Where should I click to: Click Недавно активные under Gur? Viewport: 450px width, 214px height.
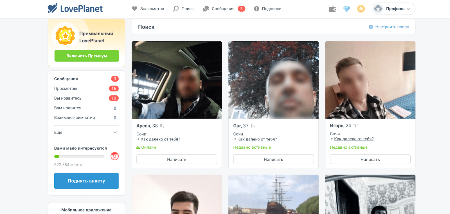coord(252,147)
